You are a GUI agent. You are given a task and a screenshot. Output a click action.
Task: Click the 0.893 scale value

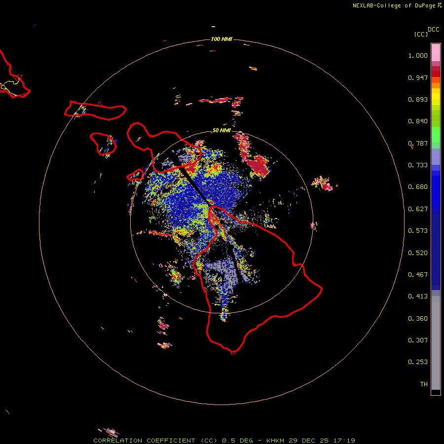point(418,99)
